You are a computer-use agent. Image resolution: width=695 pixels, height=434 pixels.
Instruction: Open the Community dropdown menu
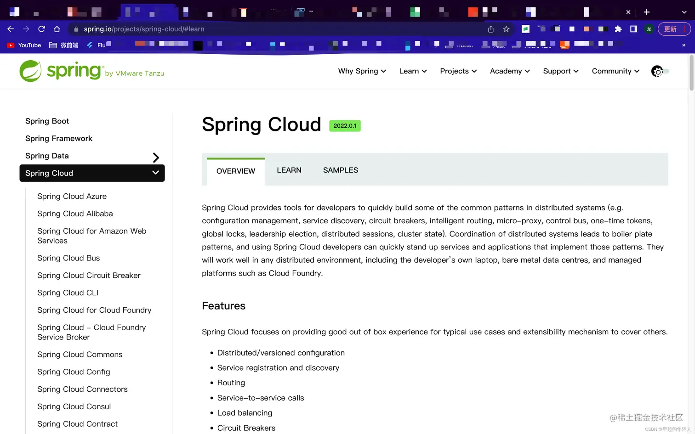[x=615, y=71]
